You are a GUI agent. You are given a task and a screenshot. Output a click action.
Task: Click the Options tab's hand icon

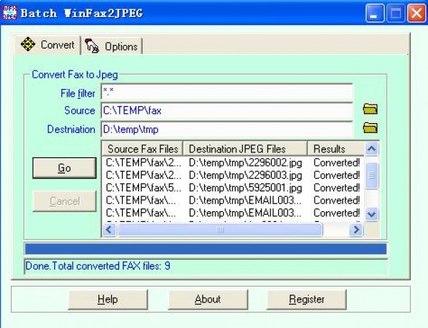click(x=92, y=46)
